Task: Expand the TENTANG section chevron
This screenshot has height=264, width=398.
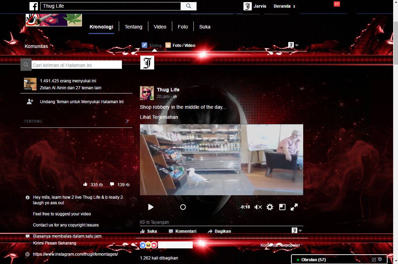Action: (x=127, y=121)
